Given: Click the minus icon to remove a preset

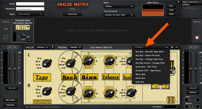Looking at the screenshot, I should coord(176,47).
